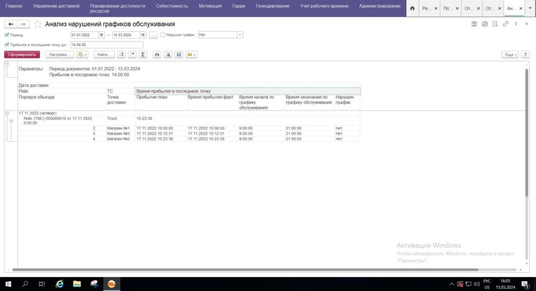Click the get link chain icon

pos(506,24)
